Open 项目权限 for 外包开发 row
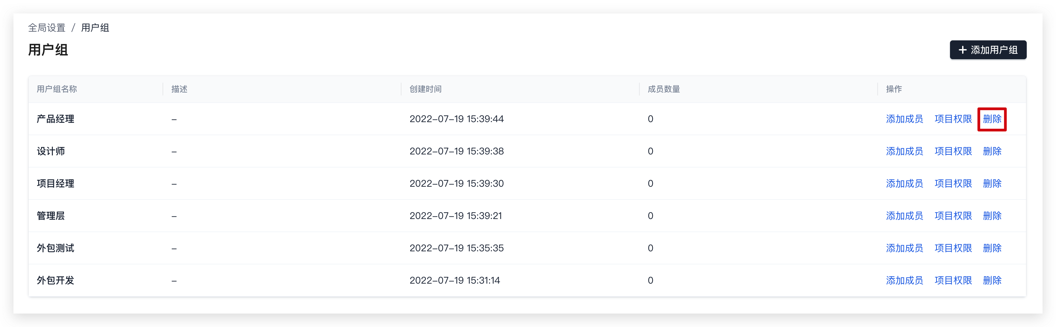 click(x=953, y=281)
